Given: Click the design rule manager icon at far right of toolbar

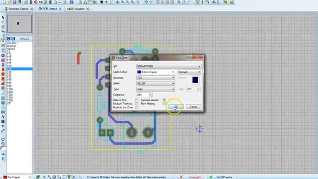Looking at the screenshot, I should [x=232, y=2].
